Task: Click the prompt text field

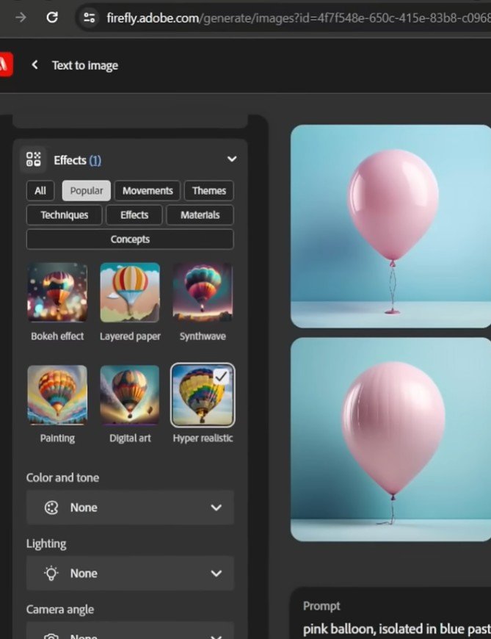Action: pos(396,629)
